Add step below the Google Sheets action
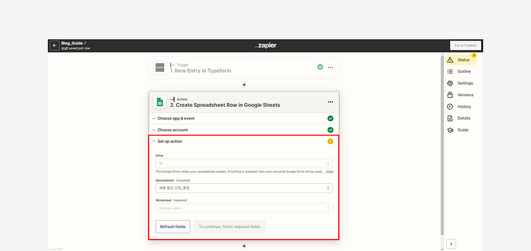This screenshot has width=531, height=251. point(244,246)
